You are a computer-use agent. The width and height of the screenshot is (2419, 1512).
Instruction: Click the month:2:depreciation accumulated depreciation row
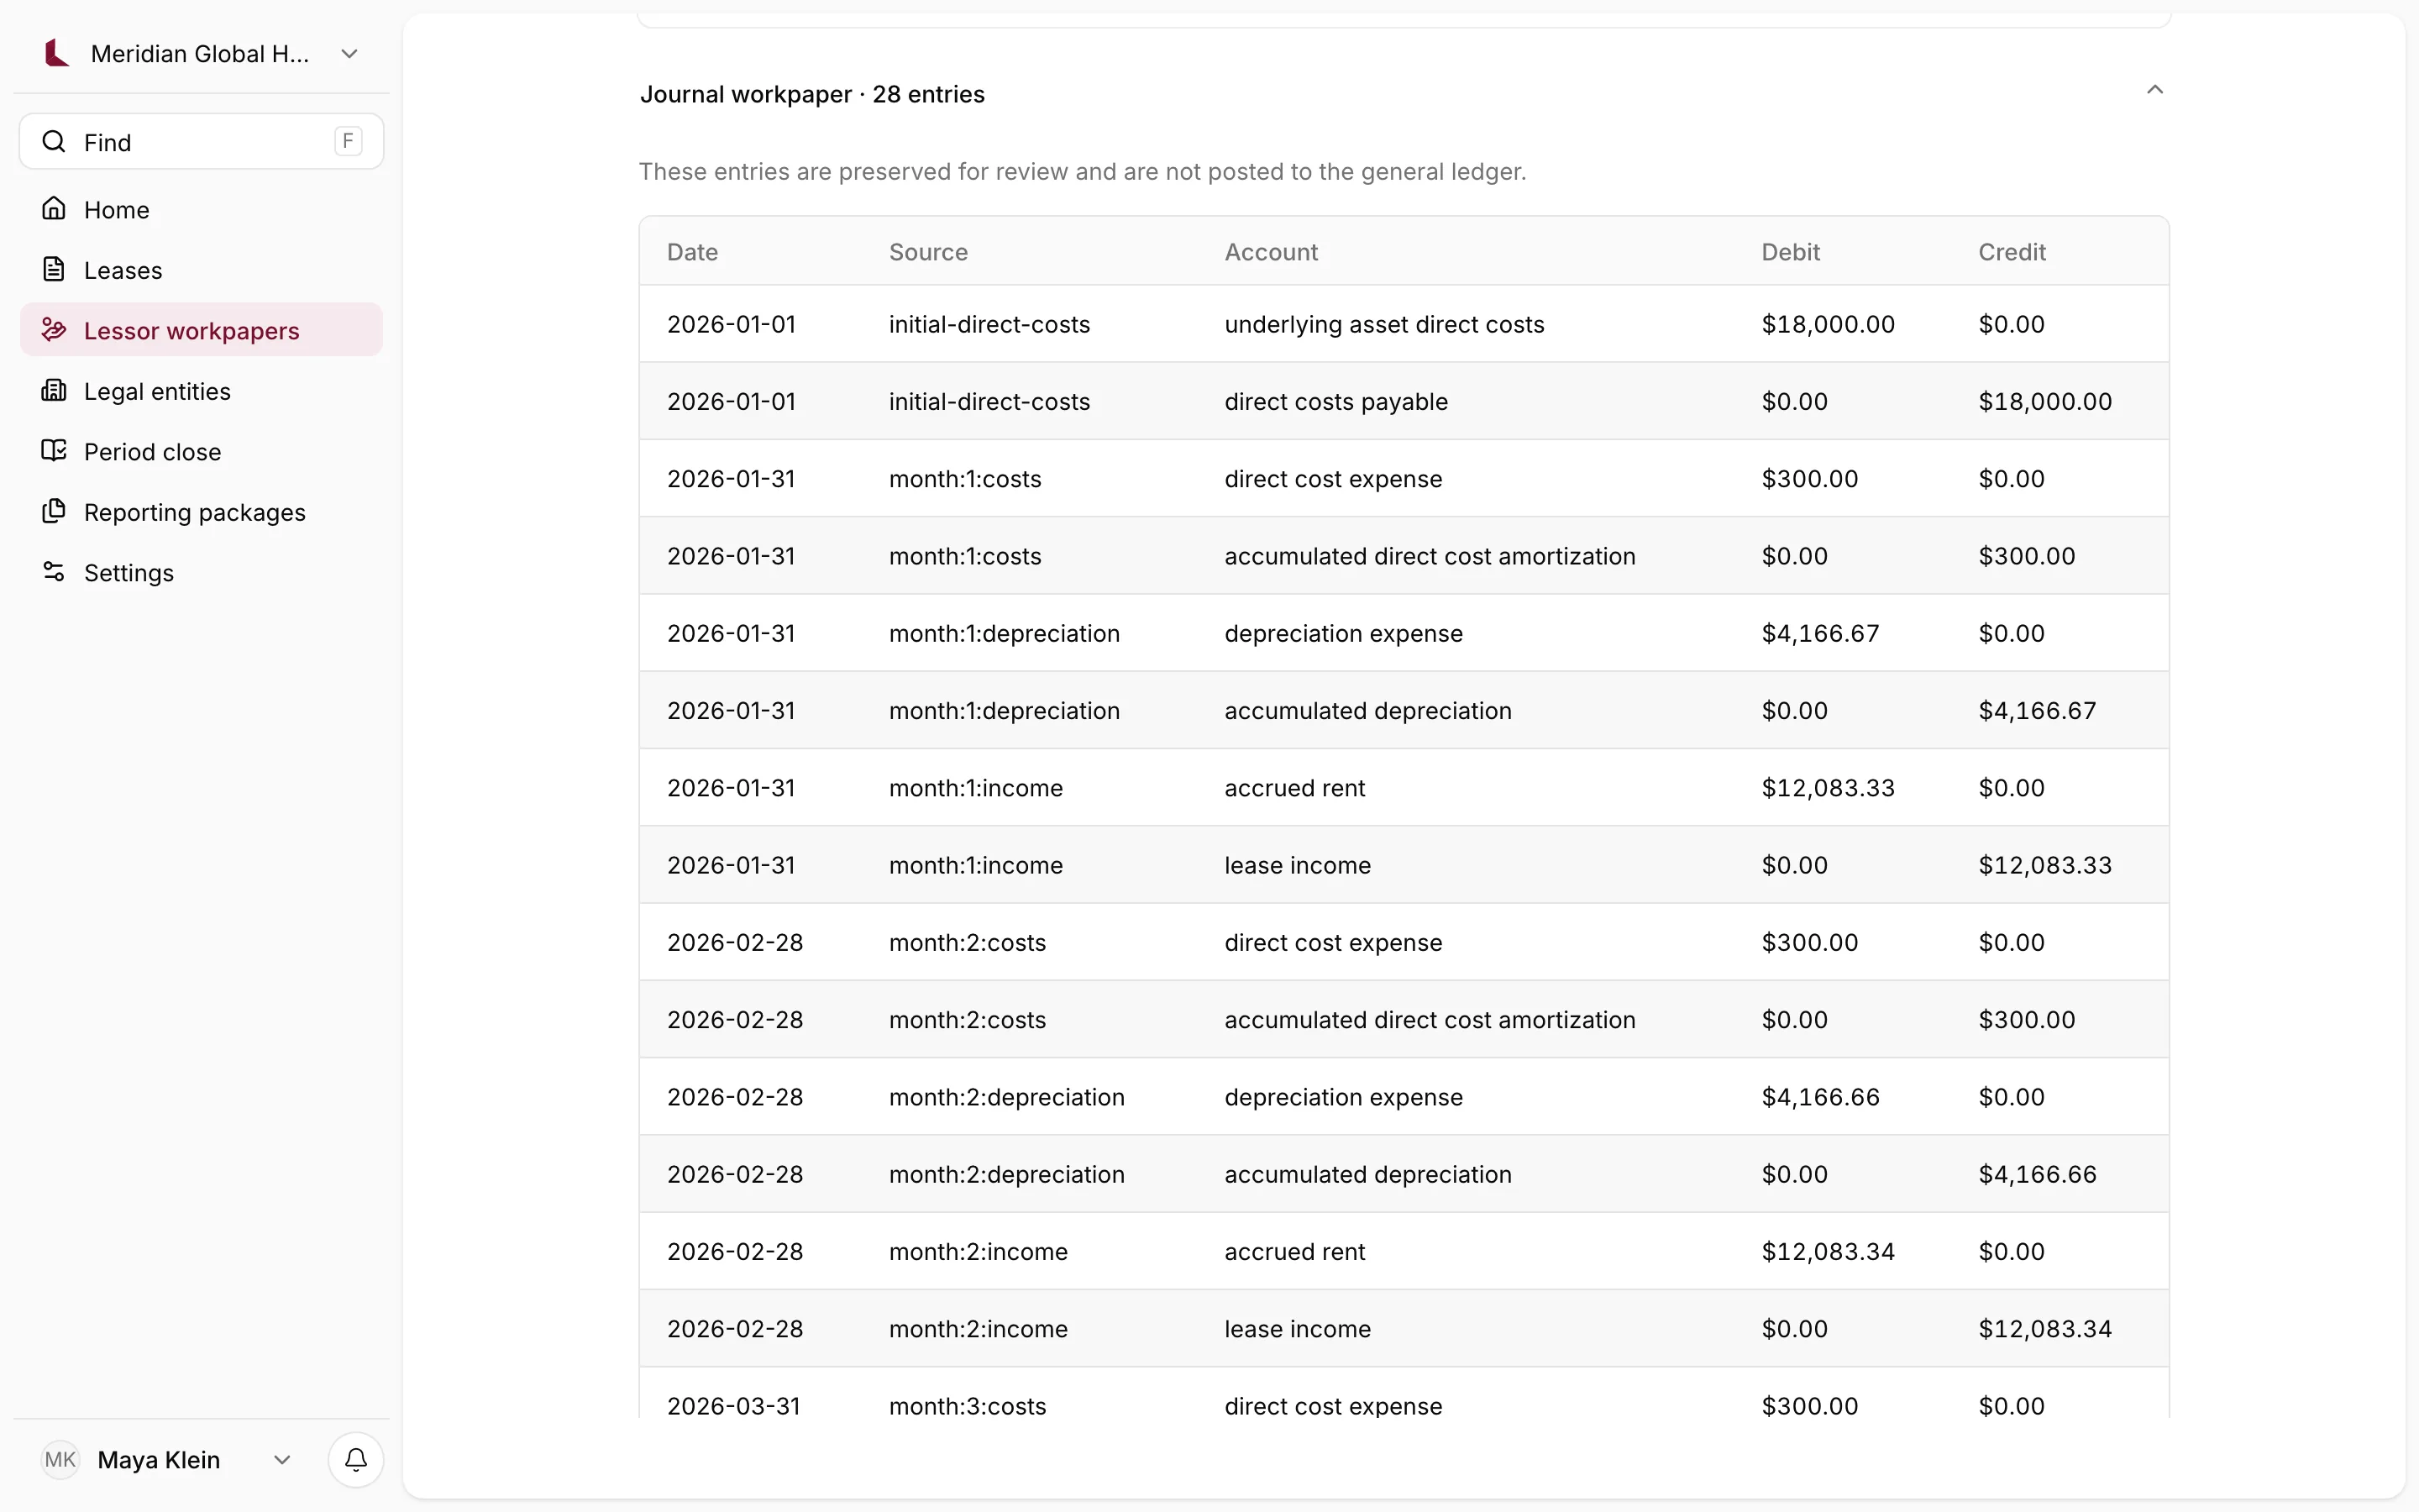point(1404,1174)
